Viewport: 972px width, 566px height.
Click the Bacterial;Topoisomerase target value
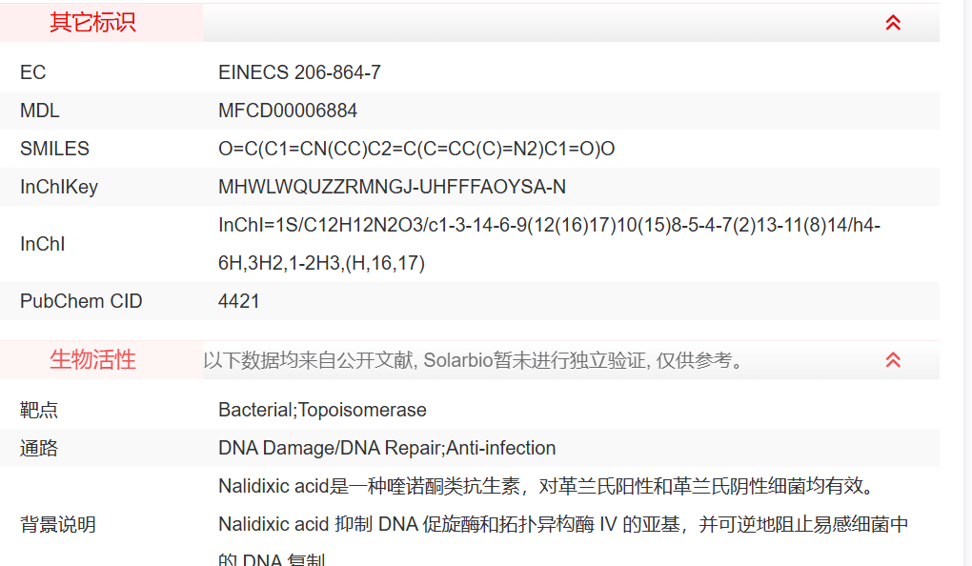coord(322,410)
